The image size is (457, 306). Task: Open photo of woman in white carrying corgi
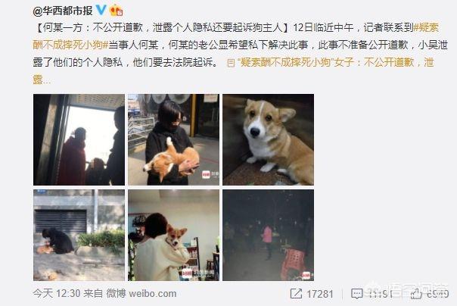[174, 235]
